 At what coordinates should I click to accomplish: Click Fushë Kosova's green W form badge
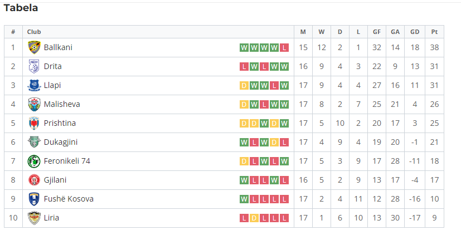tap(244, 199)
